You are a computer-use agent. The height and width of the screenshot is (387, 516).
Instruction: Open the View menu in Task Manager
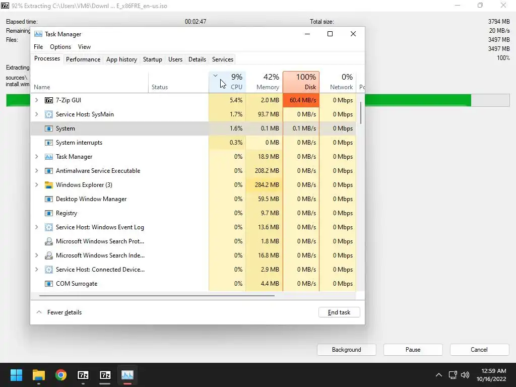coord(84,47)
